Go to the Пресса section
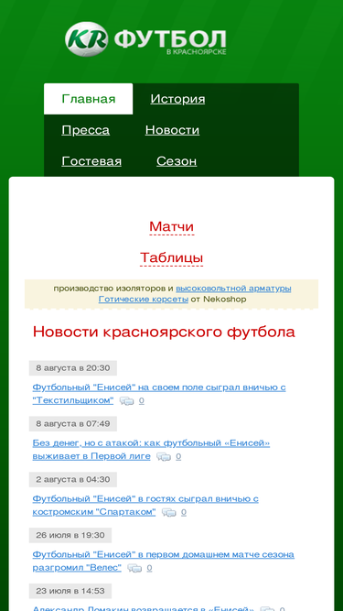This screenshot has height=611, width=343. (x=86, y=130)
